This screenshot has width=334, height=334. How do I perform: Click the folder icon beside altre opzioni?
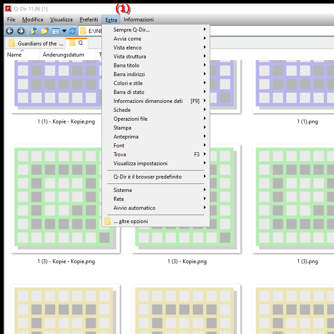click(108, 221)
